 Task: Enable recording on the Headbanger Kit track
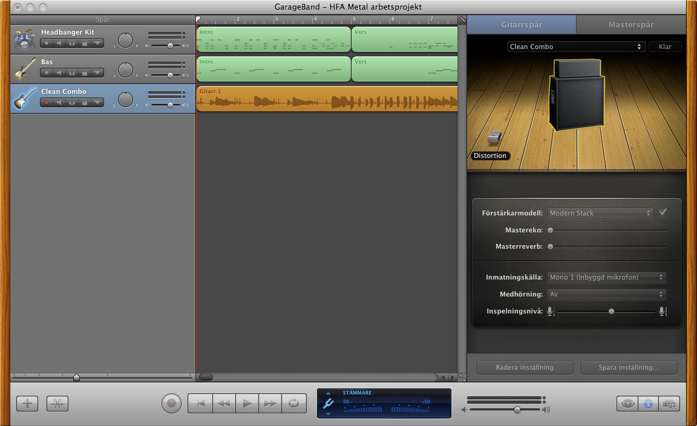[46, 43]
